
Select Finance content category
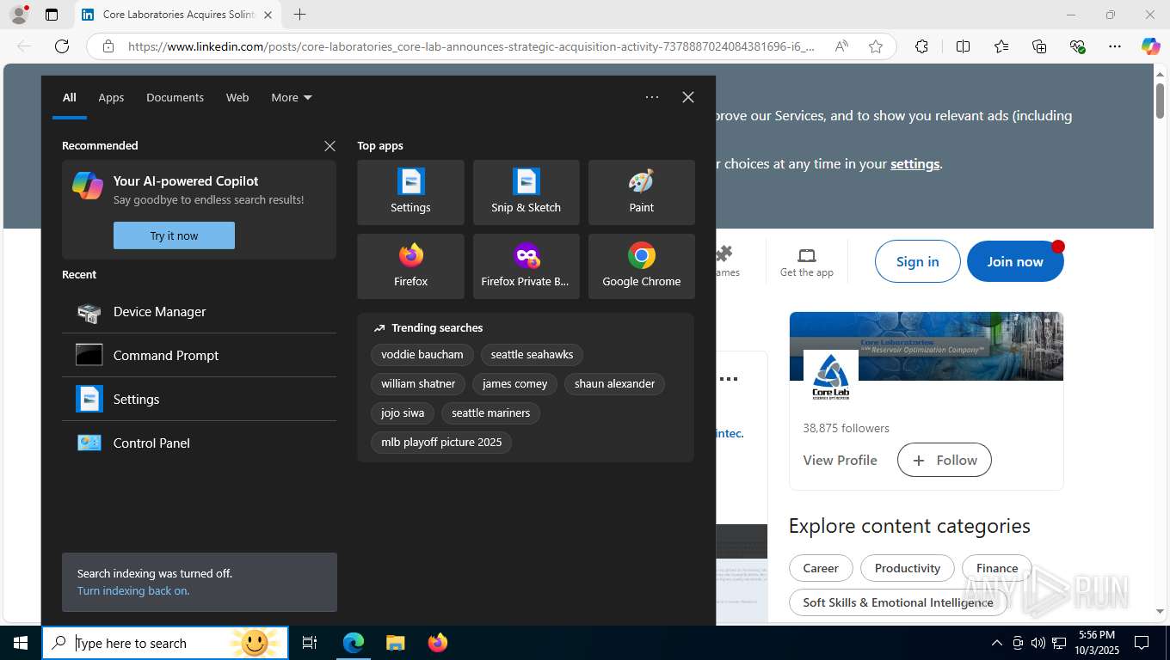click(997, 568)
